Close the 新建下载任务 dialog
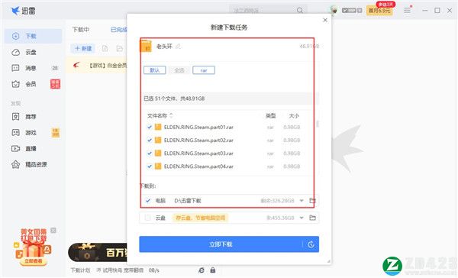 tap(325, 20)
